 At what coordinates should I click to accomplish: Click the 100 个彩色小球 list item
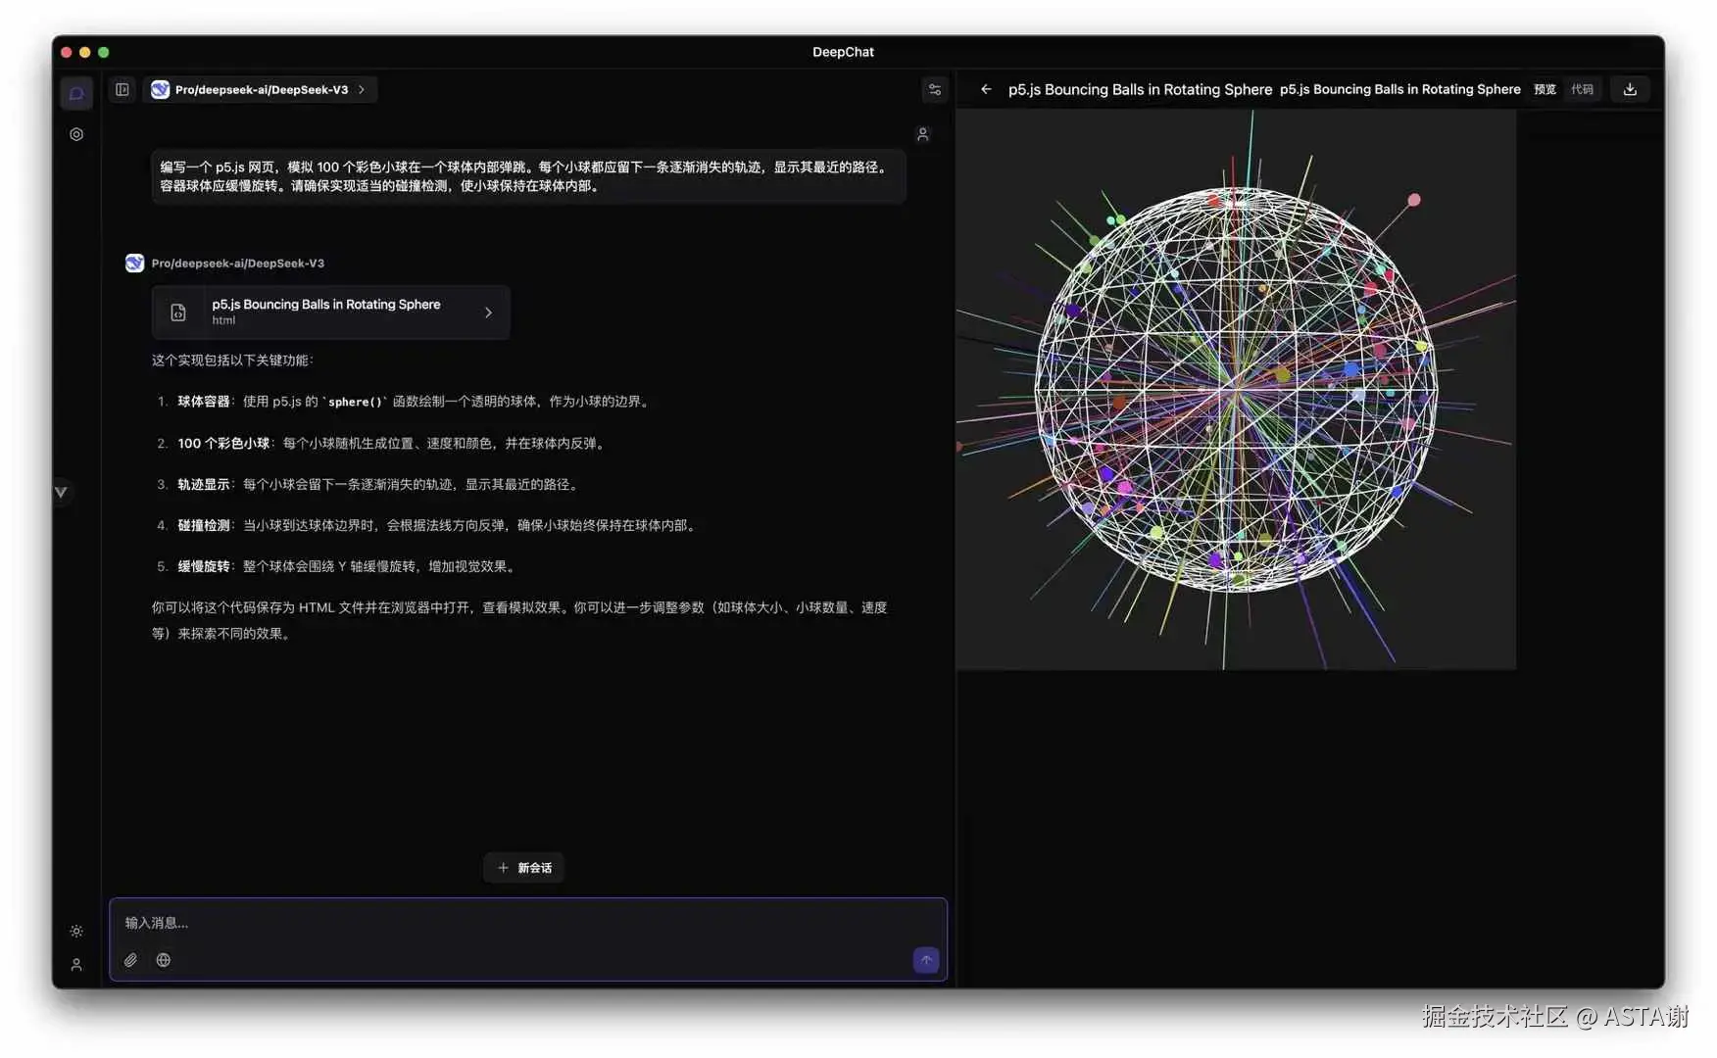tap(392, 443)
